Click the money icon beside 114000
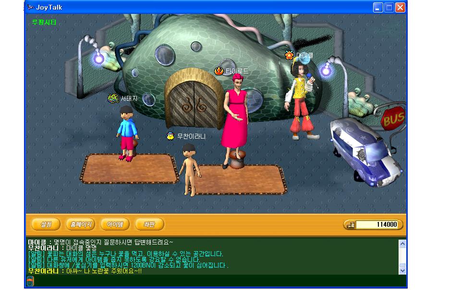 click(x=350, y=225)
